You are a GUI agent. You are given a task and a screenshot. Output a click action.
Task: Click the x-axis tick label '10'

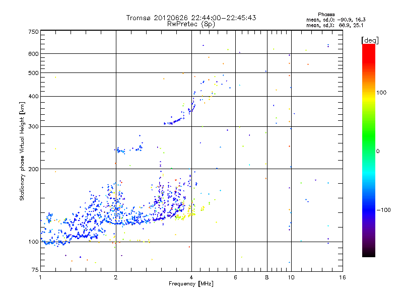[291, 277]
